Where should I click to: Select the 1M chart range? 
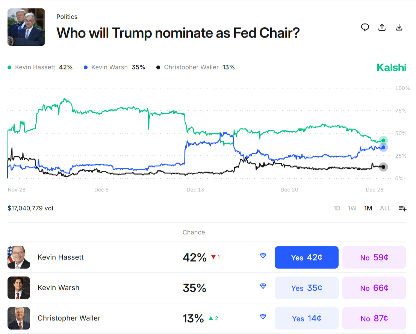pos(368,208)
